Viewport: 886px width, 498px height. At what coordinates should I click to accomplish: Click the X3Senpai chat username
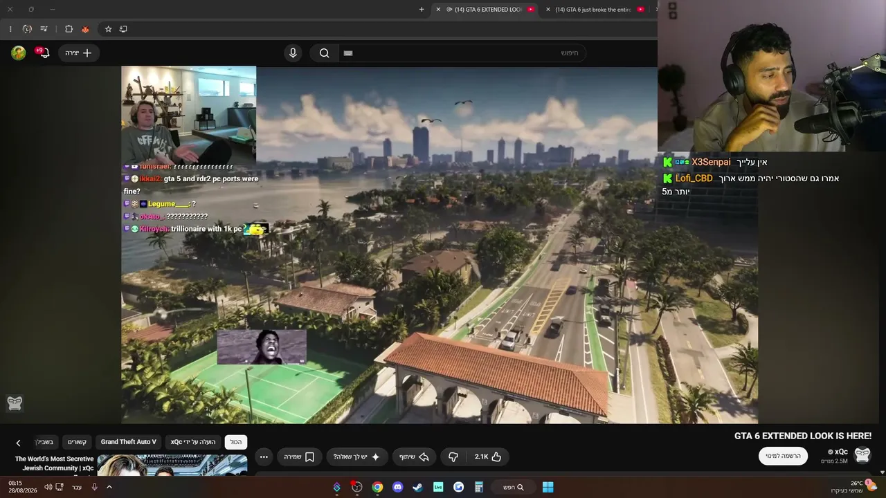click(x=711, y=162)
